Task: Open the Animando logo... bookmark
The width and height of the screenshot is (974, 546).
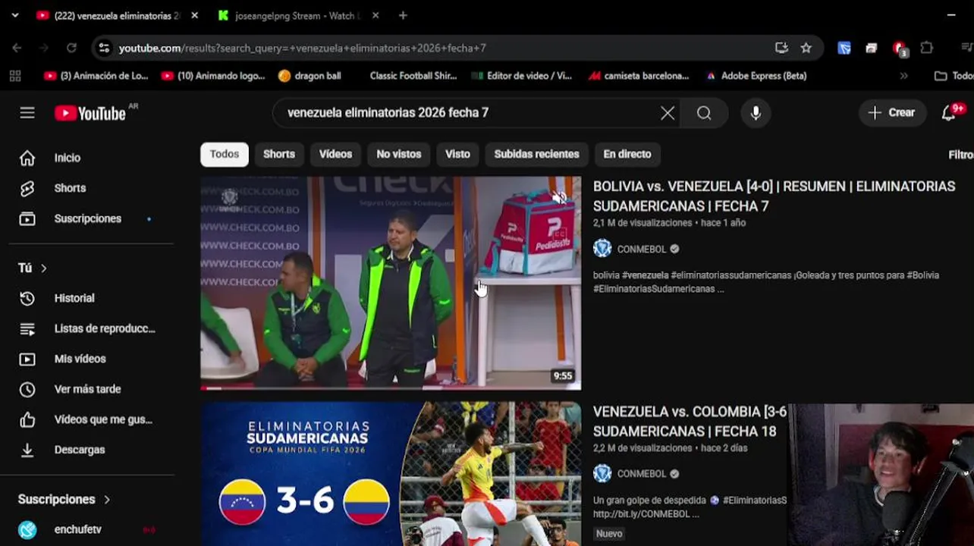Action: pos(213,76)
